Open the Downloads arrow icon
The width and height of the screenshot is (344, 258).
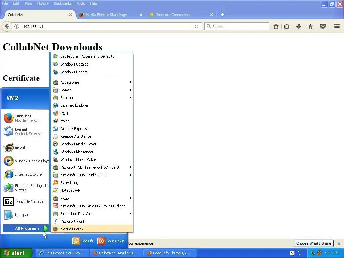tap(298, 26)
